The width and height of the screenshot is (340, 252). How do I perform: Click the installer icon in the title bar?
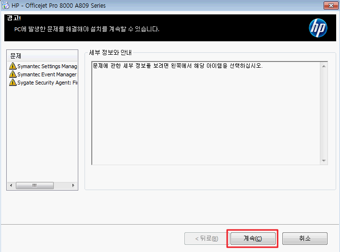point(6,5)
